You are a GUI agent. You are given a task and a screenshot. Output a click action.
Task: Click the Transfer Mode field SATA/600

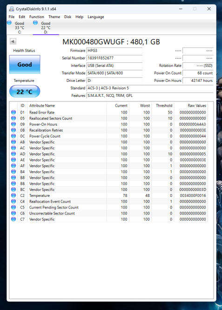[x=114, y=73]
